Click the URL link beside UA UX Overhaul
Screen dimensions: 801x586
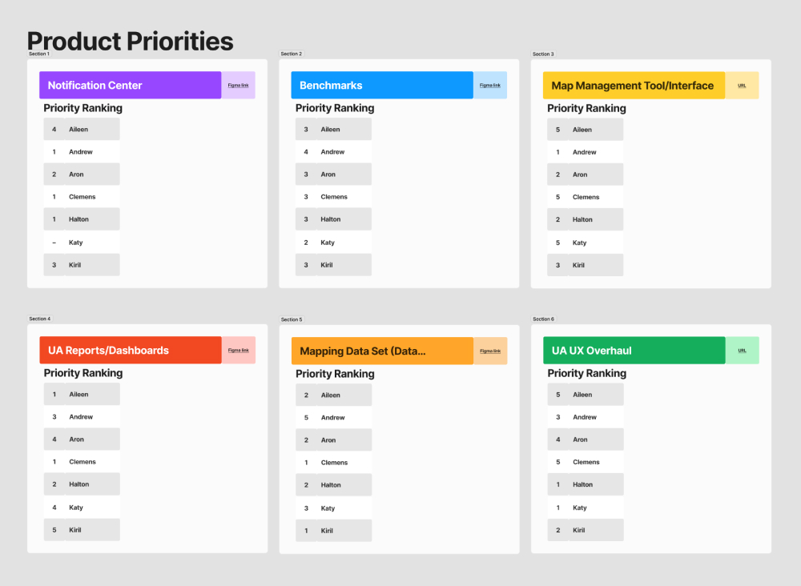(x=742, y=350)
